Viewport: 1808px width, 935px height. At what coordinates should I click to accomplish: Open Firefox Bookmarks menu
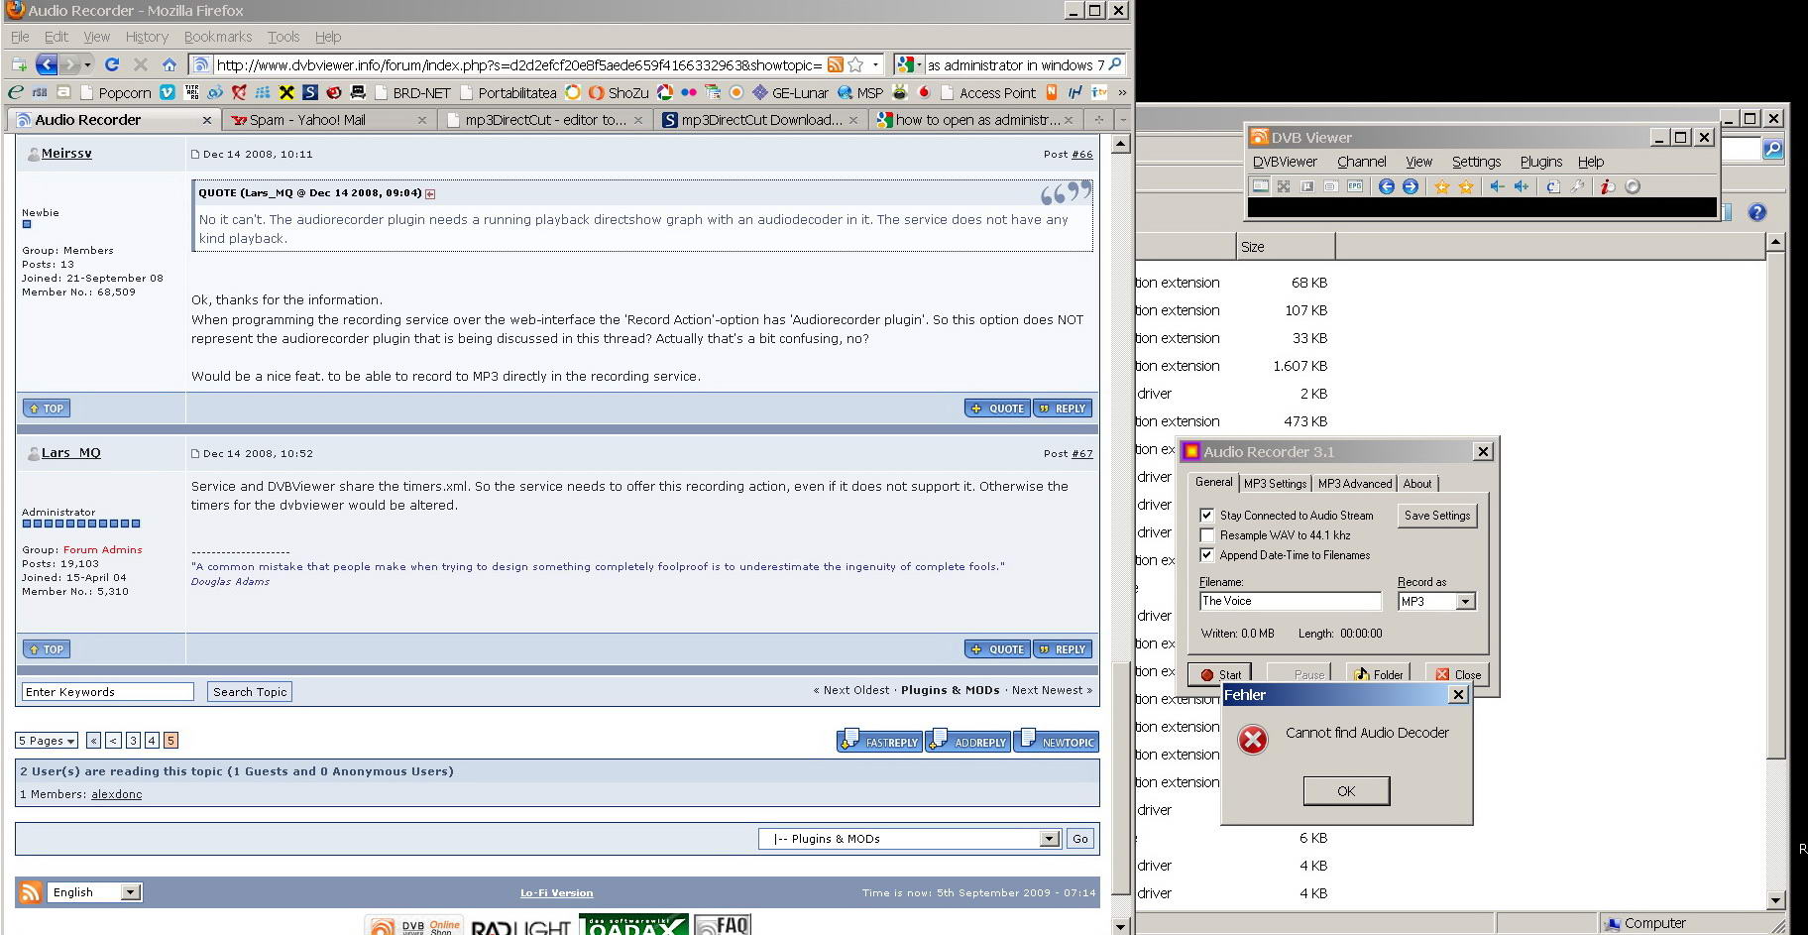[x=218, y=37]
